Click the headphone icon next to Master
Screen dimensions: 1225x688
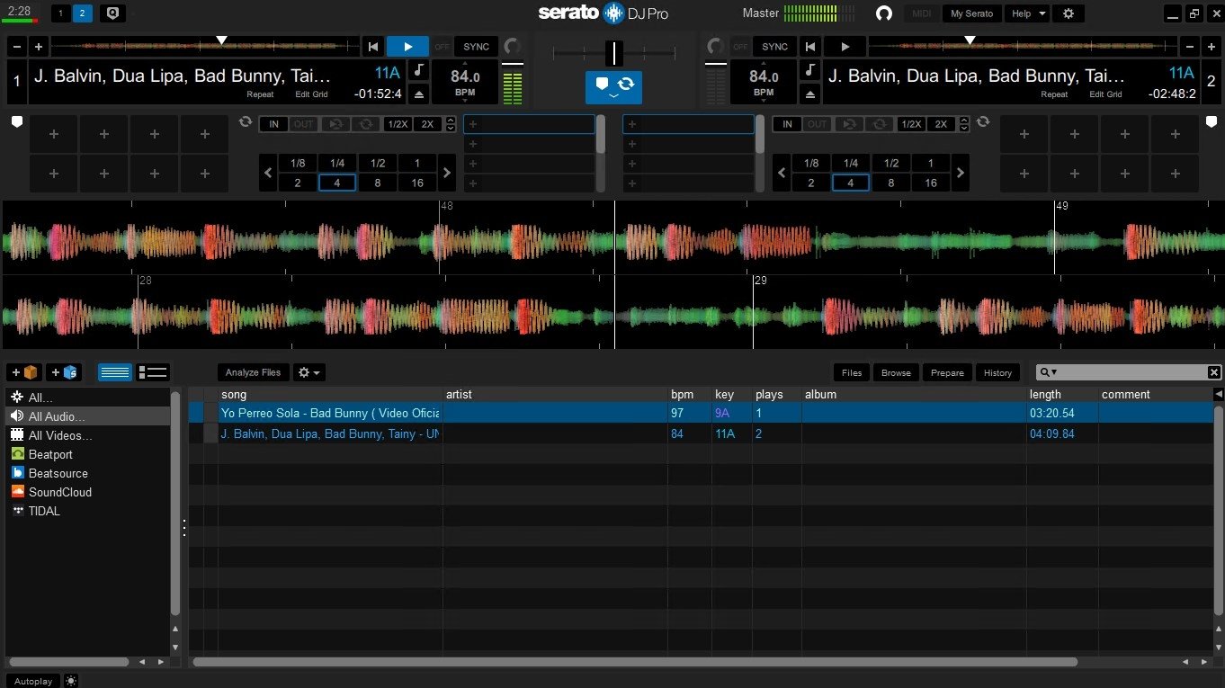pyautogui.click(x=884, y=13)
